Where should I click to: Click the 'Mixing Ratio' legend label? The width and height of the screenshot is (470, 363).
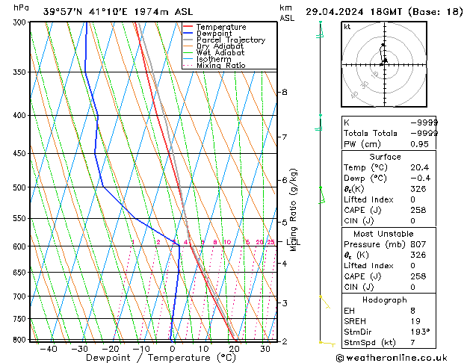[x=221, y=65]
